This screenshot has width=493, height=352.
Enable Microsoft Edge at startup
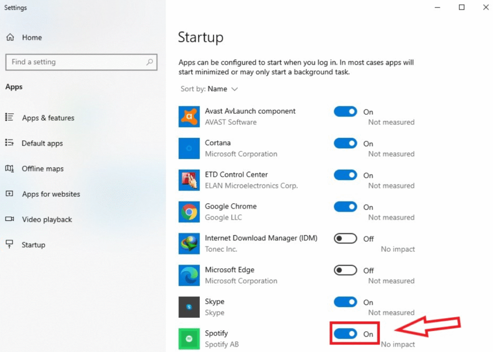click(x=345, y=270)
